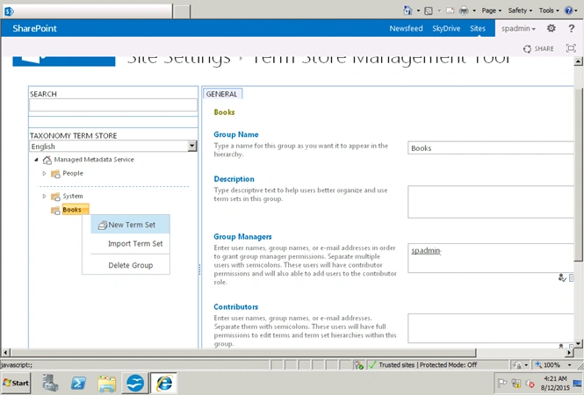This screenshot has width=584, height=395.
Task: Click the RSS feeds toolbar icon
Action: [429, 11]
